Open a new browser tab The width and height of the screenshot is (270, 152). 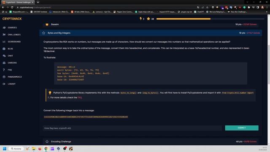pyautogui.click(x=38, y=3)
